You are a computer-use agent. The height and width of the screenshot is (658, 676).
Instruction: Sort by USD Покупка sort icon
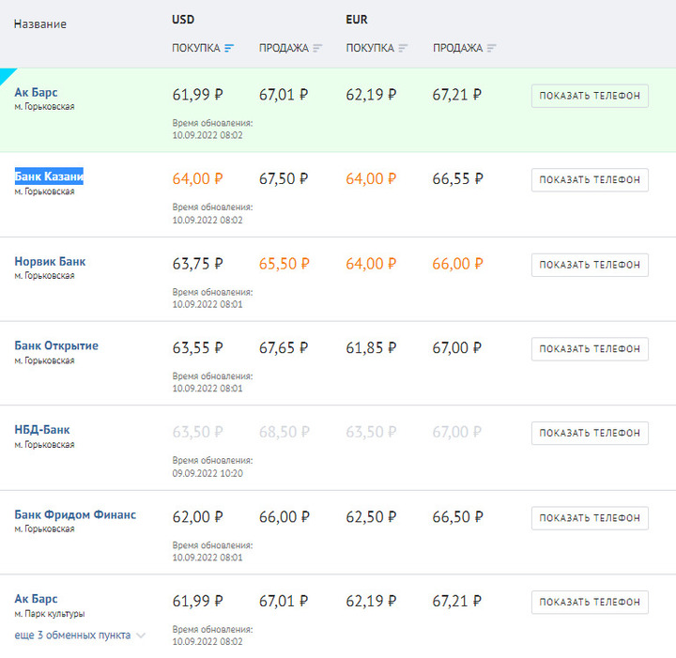tap(229, 48)
